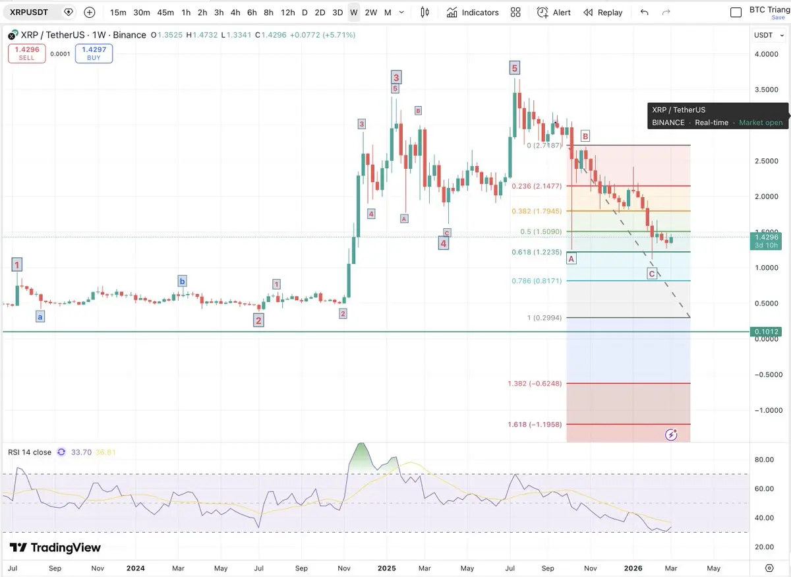This screenshot has height=577, width=791.
Task: Click the active W weekly timeframe
Action: coord(354,13)
